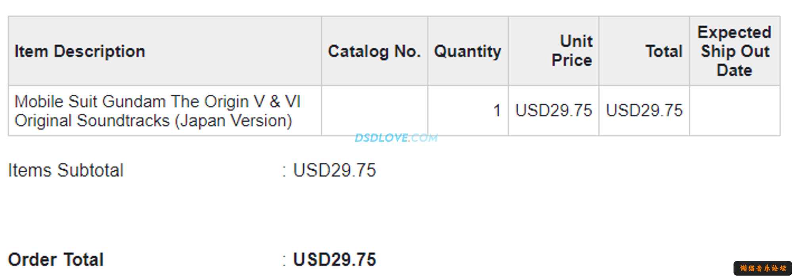Click the bold Order Total USD29.75 amount
The image size is (793, 276).
coord(334,260)
